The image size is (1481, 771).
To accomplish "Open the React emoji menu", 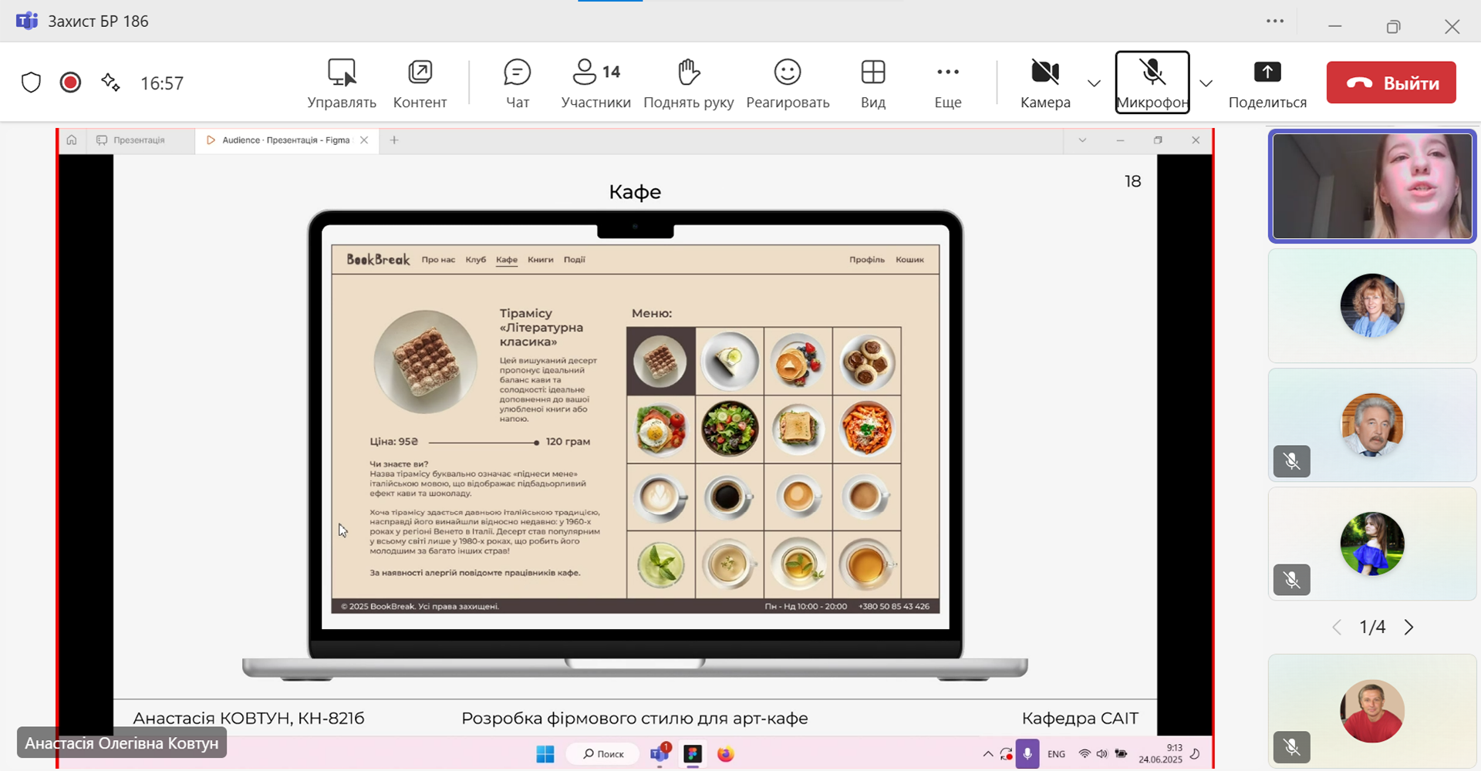I will [788, 83].
